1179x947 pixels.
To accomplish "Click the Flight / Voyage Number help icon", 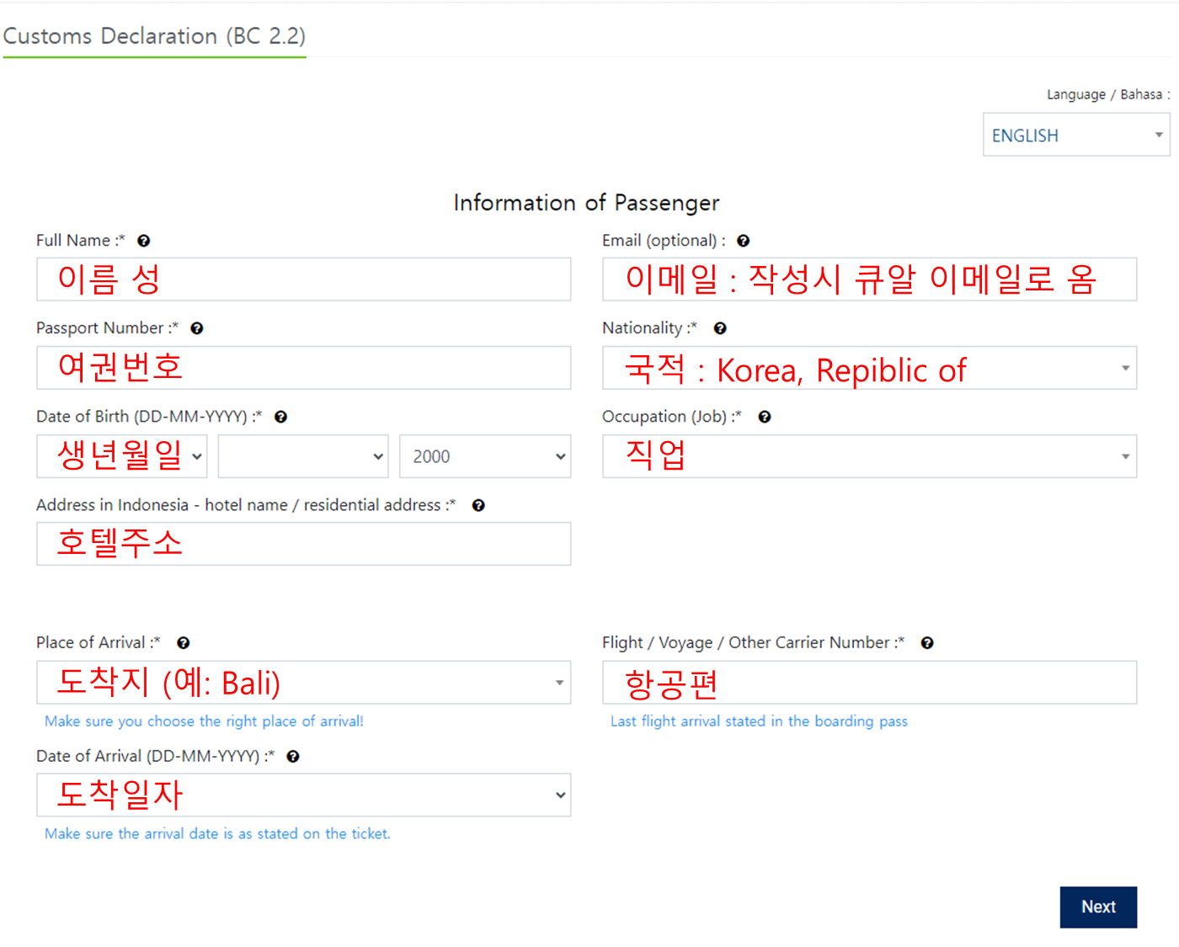I will (x=927, y=643).
